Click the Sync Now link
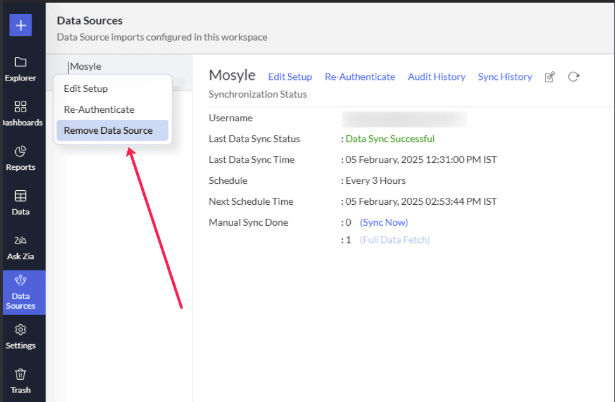Viewport: 615px width, 402px height. click(x=384, y=223)
